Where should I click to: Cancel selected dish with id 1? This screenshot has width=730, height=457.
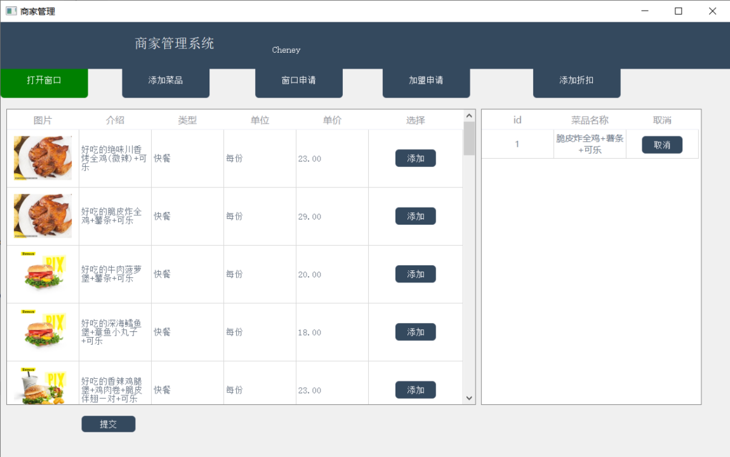662,145
